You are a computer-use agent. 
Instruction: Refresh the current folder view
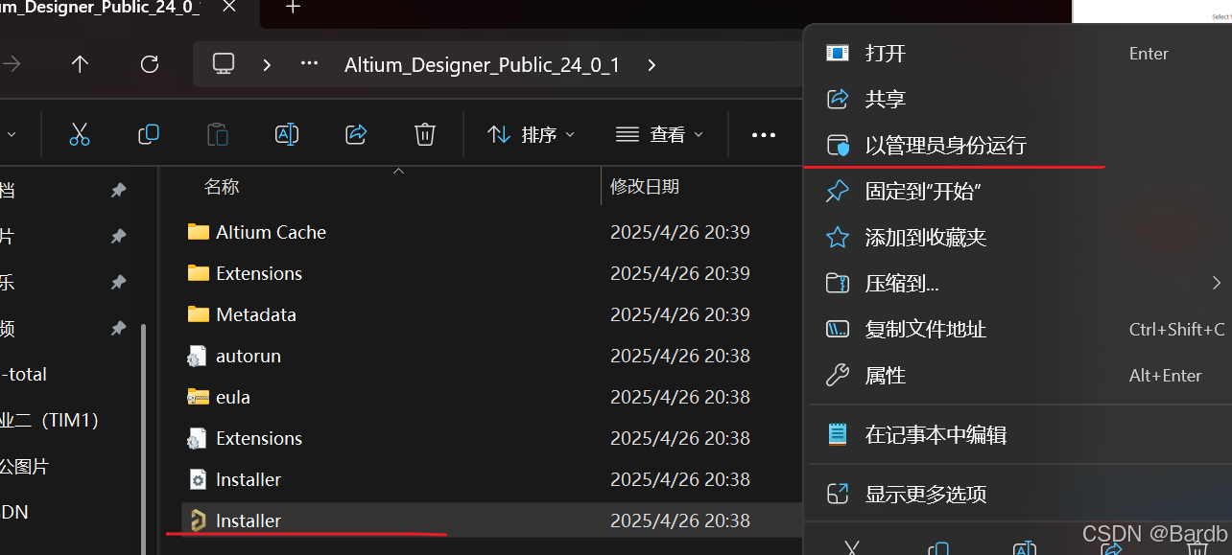(150, 64)
